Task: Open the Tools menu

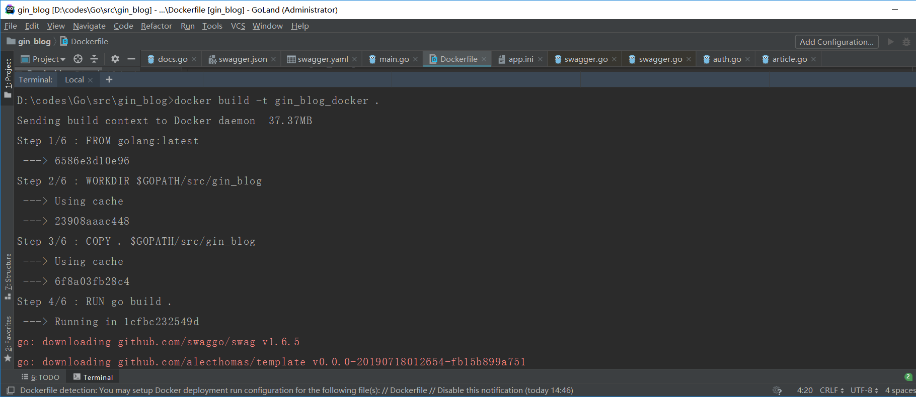Action: point(212,26)
